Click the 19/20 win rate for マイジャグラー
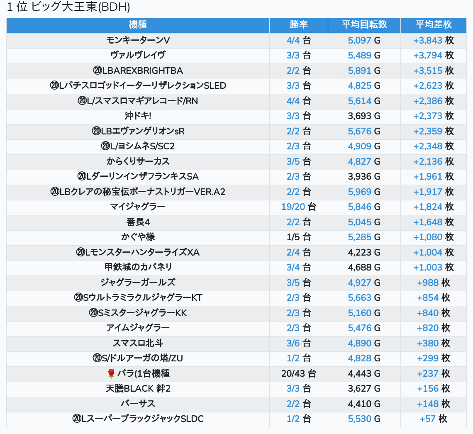 [x=293, y=207]
